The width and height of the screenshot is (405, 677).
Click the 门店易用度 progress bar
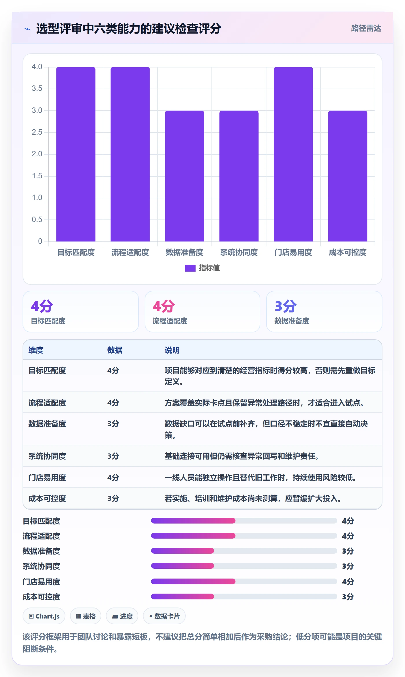point(244,581)
